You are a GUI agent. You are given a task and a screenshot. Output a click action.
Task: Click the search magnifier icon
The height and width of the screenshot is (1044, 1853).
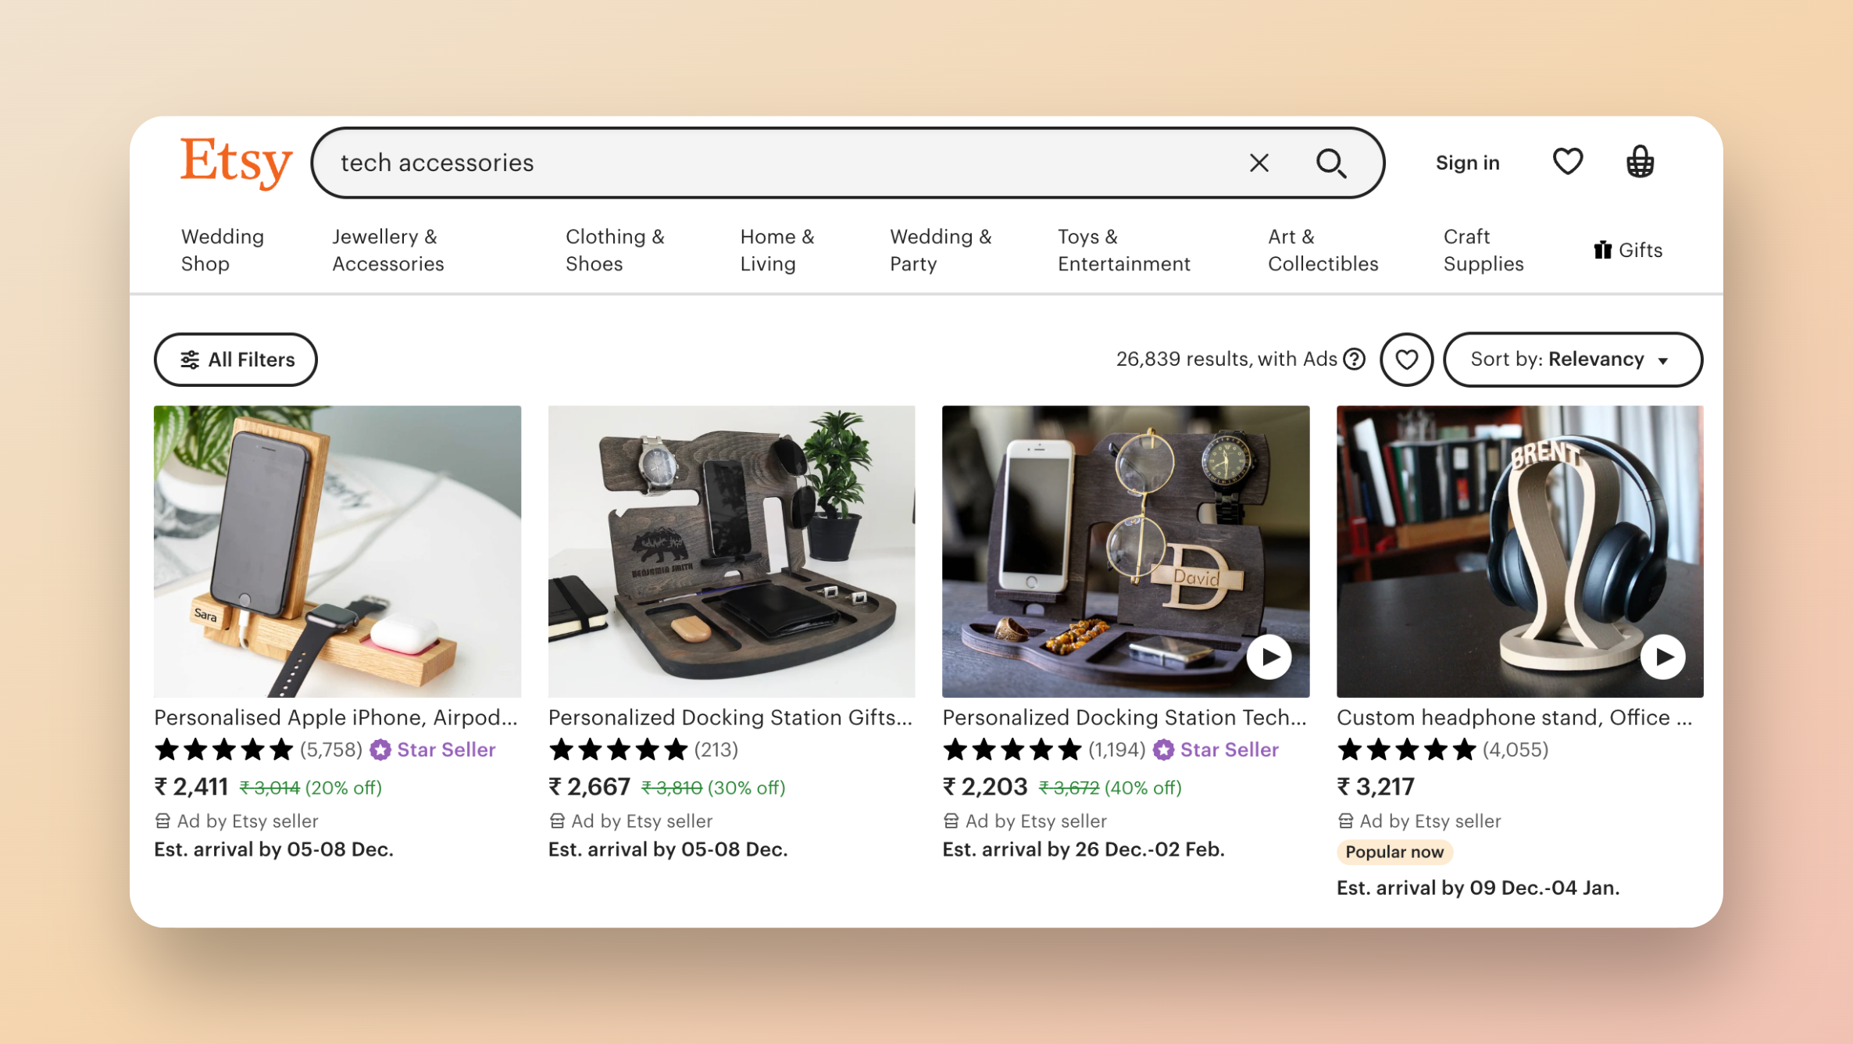(x=1333, y=162)
